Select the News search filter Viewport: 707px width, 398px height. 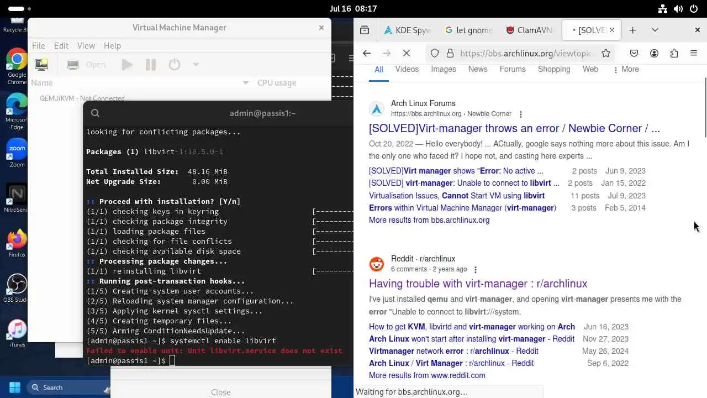[478, 69]
